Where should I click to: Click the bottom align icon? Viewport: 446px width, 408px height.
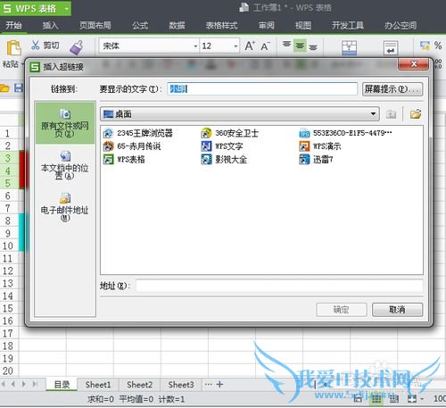pos(313,46)
